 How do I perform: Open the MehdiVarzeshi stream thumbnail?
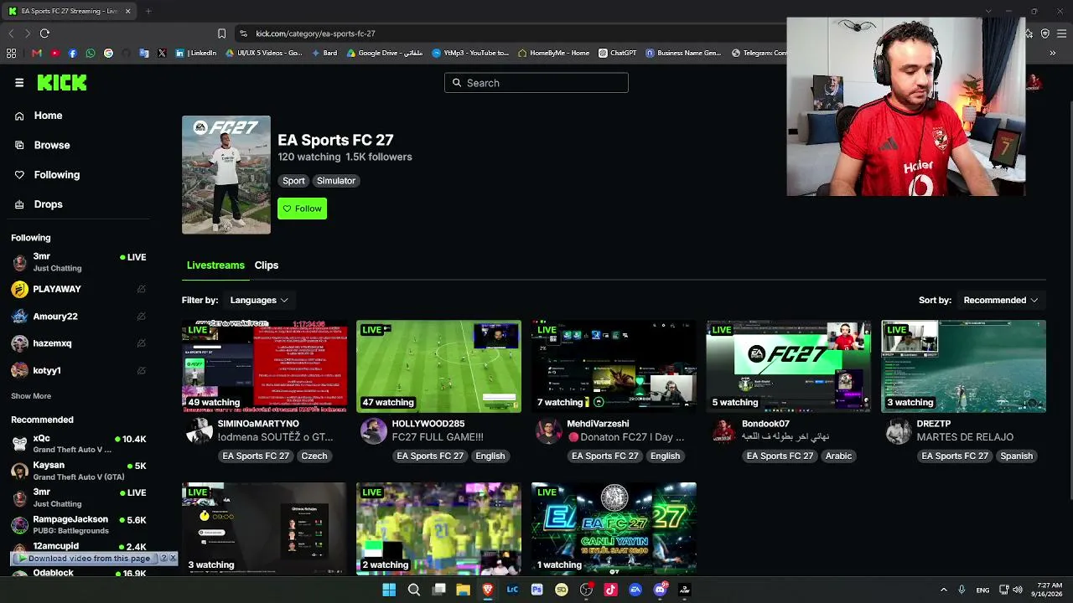(614, 366)
